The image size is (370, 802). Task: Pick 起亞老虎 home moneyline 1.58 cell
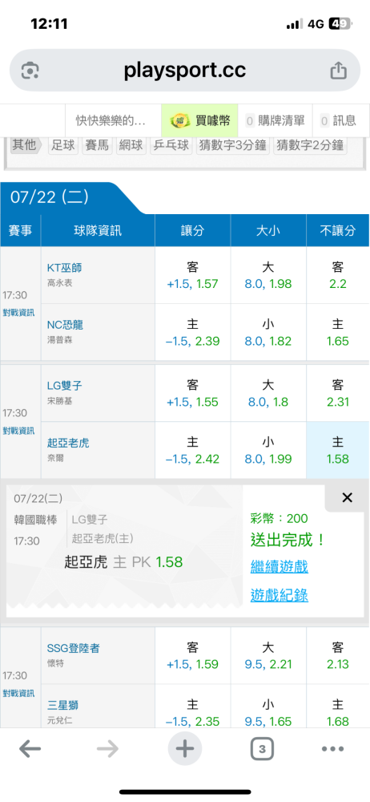pyautogui.click(x=337, y=451)
